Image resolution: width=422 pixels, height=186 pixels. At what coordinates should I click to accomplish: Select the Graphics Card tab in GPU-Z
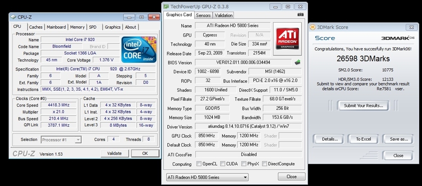click(x=179, y=15)
